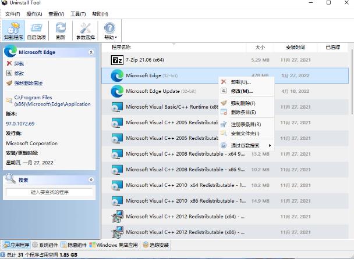Click 修改 link in the side panel
The width and height of the screenshot is (354, 259).
click(x=19, y=73)
